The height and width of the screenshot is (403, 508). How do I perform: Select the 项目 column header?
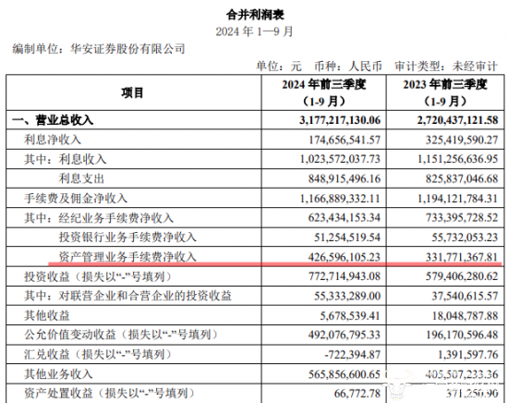(132, 93)
